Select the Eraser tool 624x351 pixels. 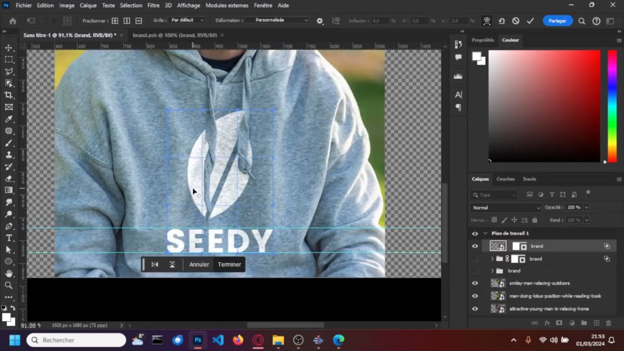(9, 179)
